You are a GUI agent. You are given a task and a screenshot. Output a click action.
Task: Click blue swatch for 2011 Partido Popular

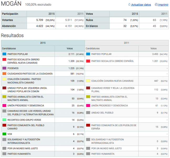click(88, 54)
